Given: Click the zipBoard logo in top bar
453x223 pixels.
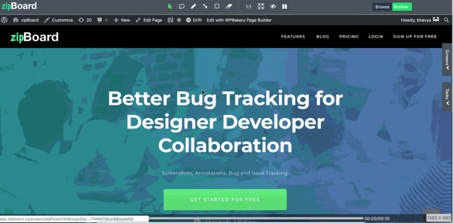Looking at the screenshot, I should click(19, 6).
